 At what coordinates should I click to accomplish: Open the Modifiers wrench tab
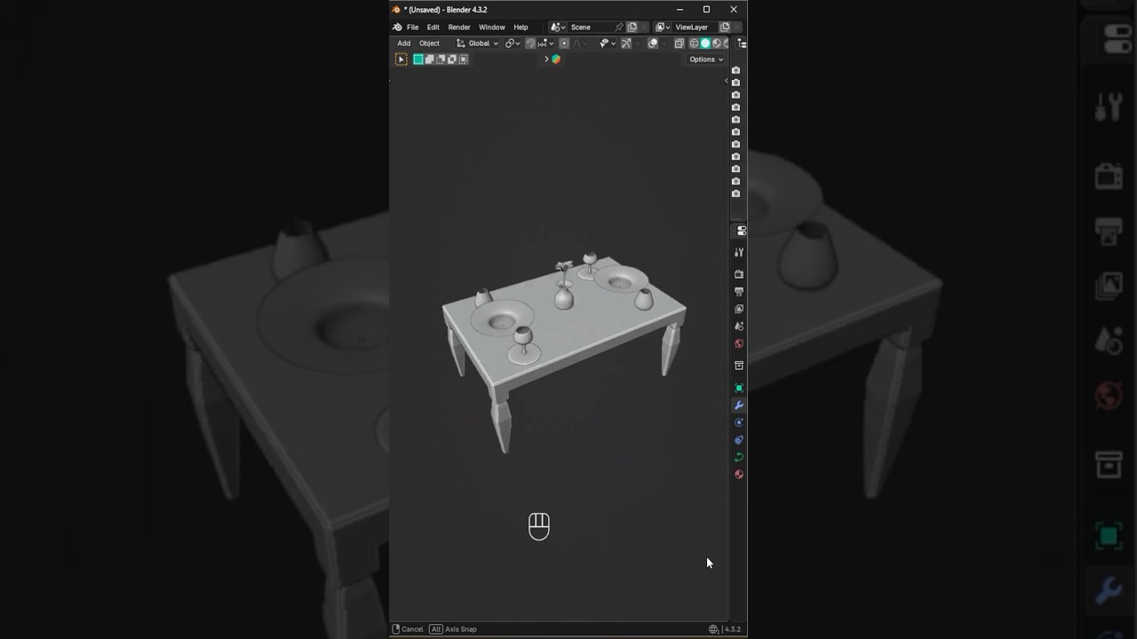coord(738,406)
